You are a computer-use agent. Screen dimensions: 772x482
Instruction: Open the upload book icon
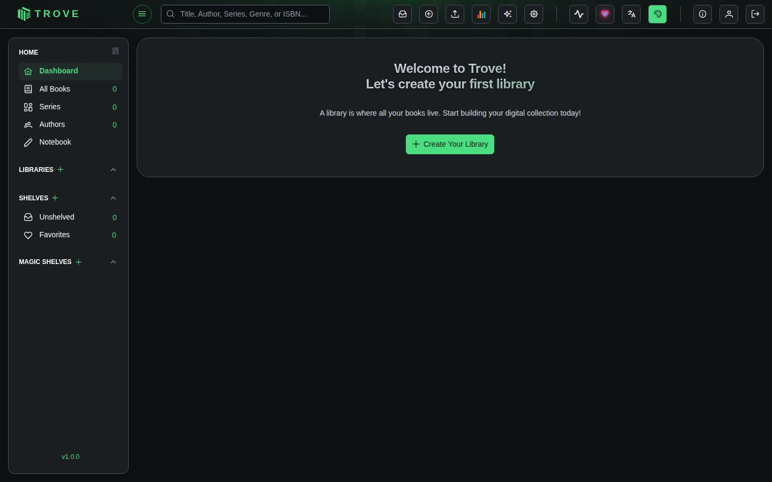click(x=455, y=14)
